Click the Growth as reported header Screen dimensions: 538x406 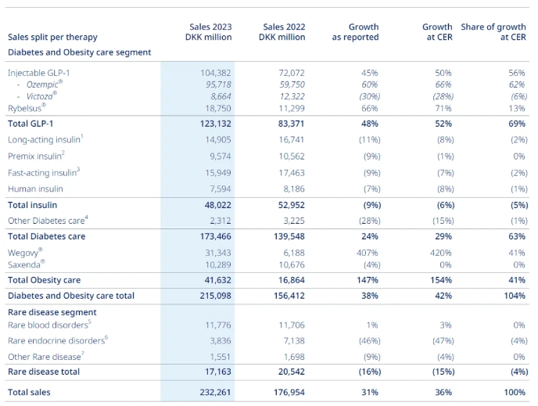coord(355,32)
